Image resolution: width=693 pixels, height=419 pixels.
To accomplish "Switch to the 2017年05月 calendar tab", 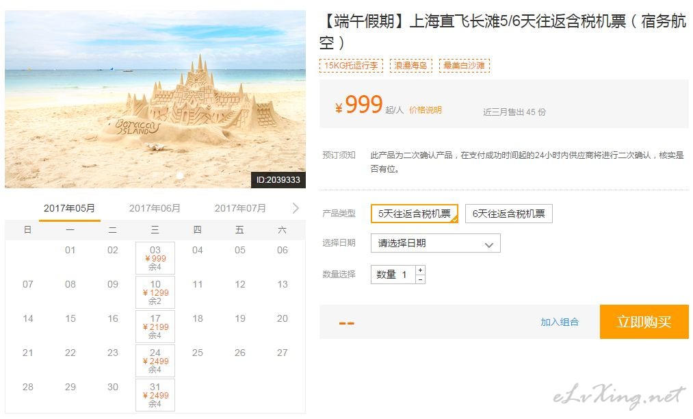I will coord(69,208).
